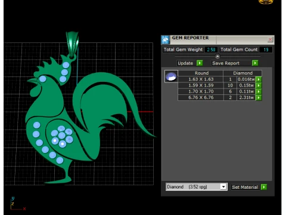The width and height of the screenshot is (286, 215).
Task: Click green arrow for the 1.63 X 1.63 row
Action: 259,79
